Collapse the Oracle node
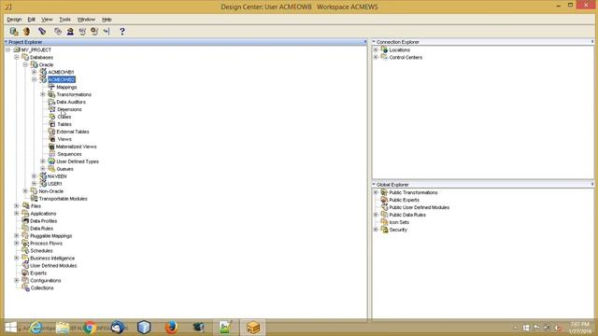598x336 pixels. 25,64
